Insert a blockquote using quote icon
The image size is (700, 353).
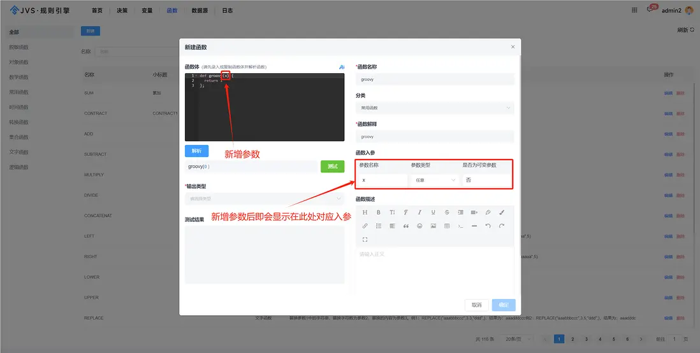406,226
